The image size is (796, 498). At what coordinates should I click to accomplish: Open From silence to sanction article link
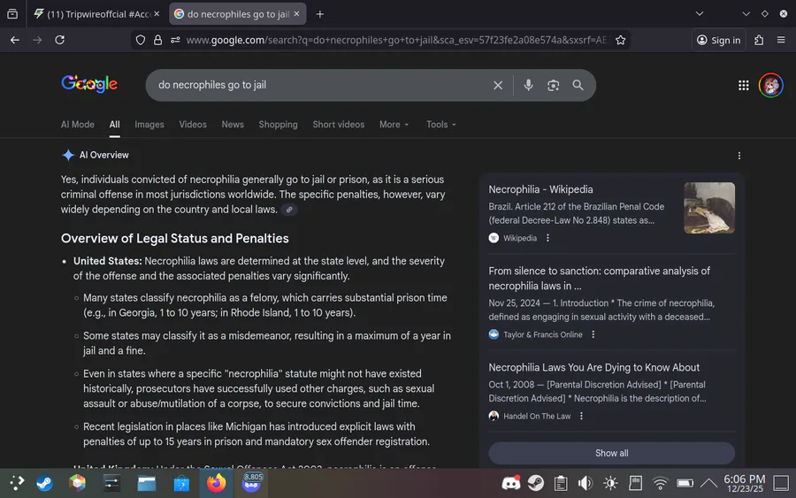click(600, 279)
